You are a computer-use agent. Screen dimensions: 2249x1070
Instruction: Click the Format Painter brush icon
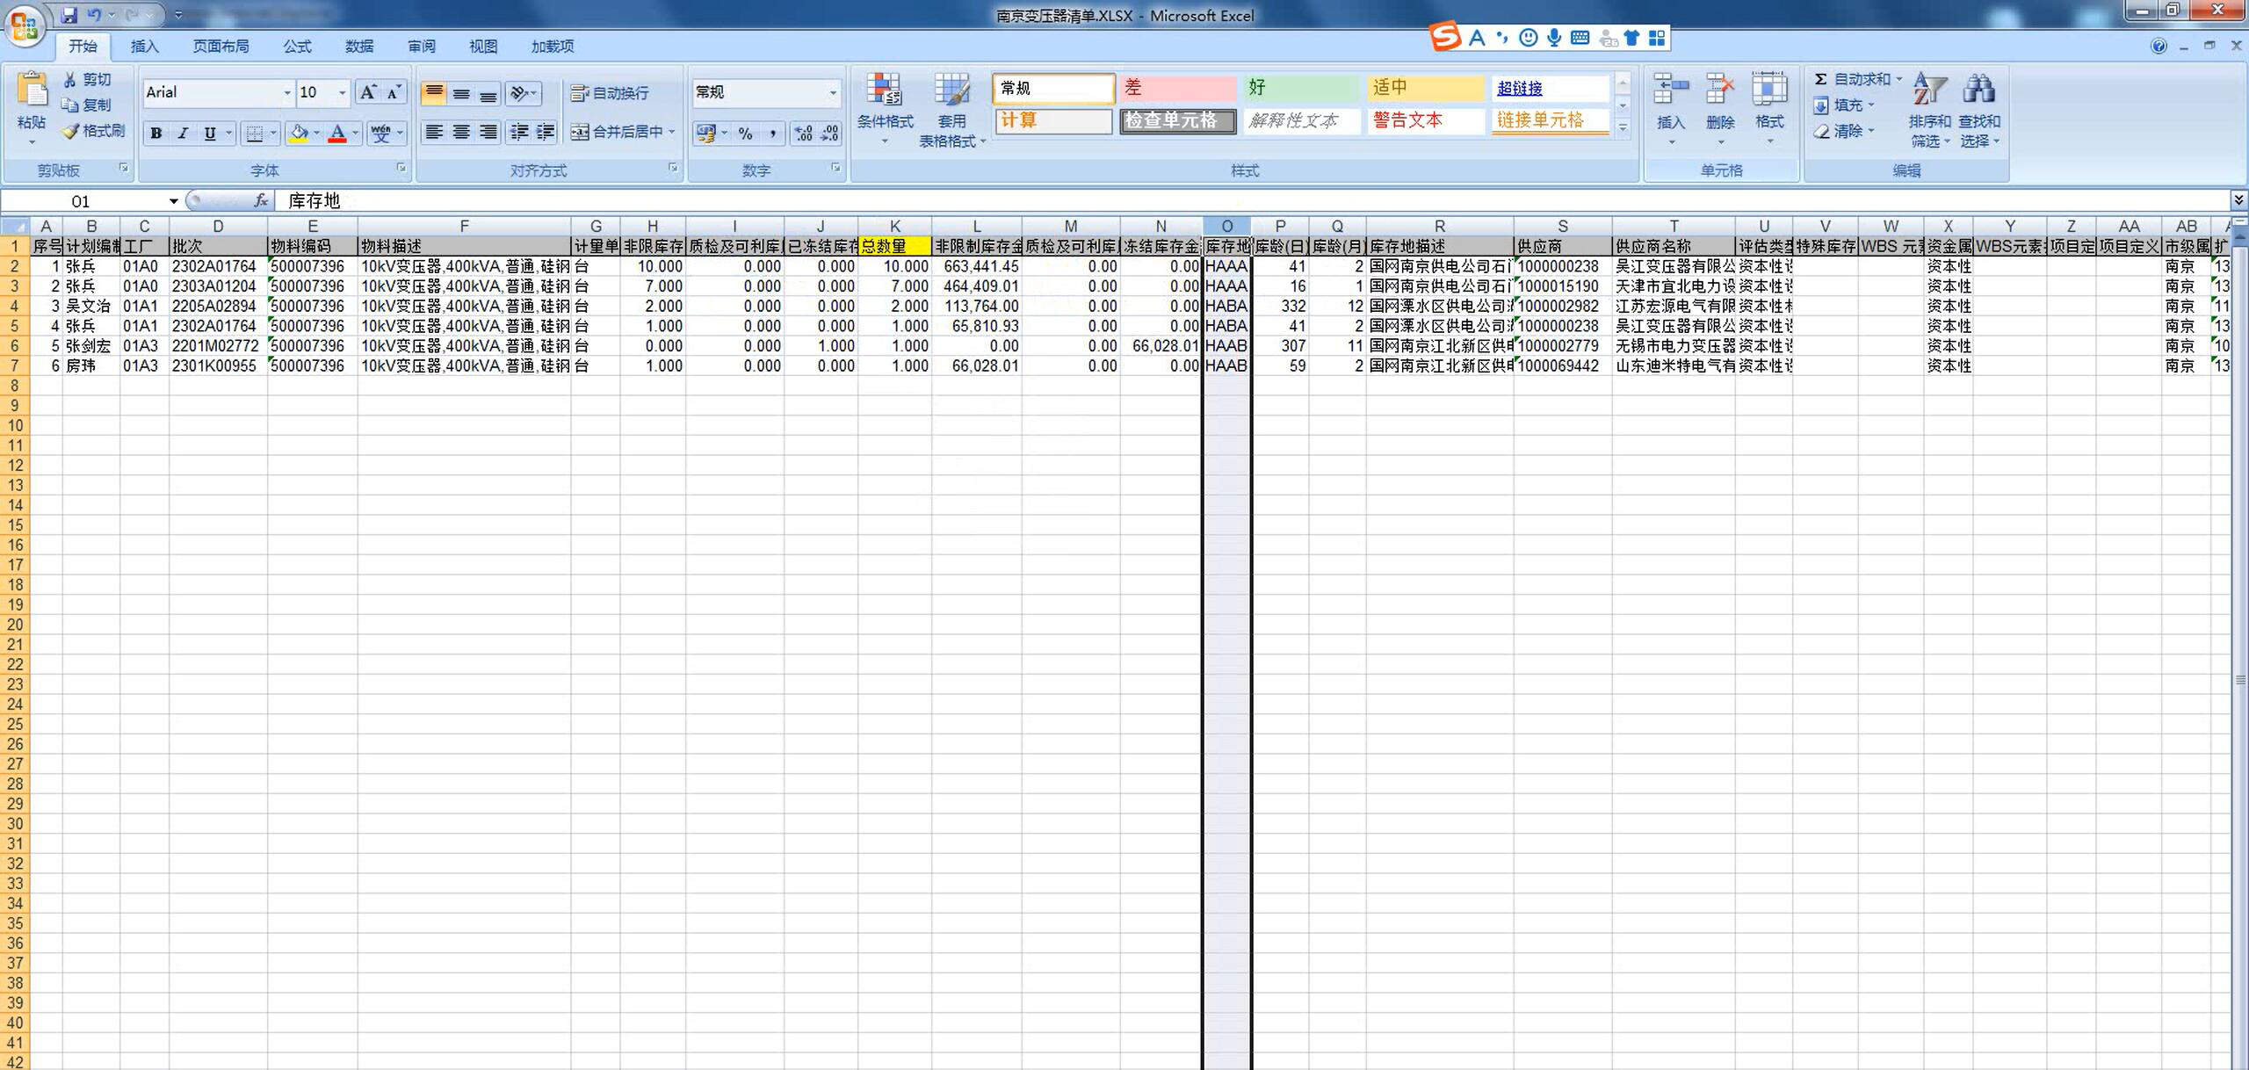pyautogui.click(x=71, y=131)
